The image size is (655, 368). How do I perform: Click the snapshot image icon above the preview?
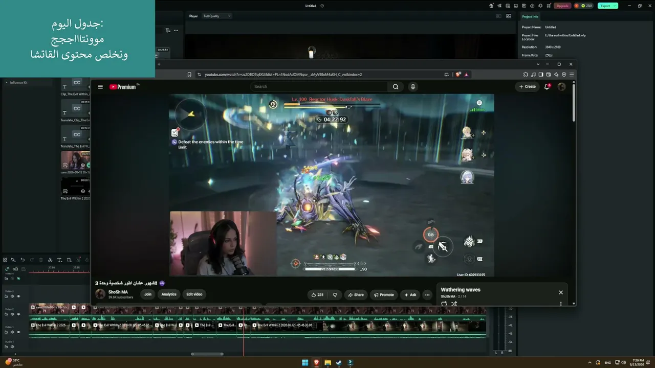(509, 16)
